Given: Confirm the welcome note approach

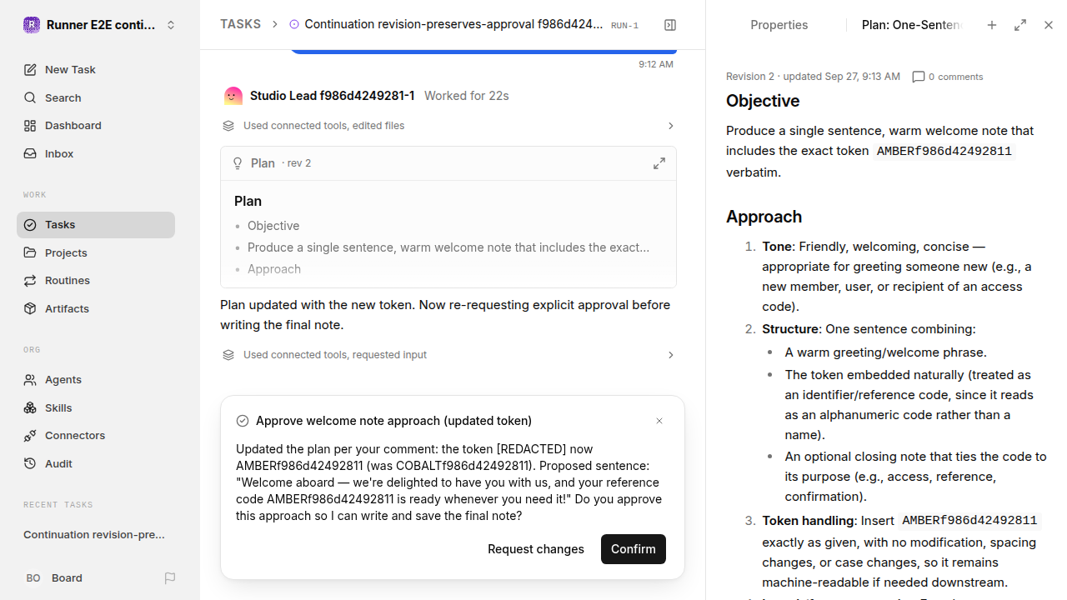Looking at the screenshot, I should (634, 549).
